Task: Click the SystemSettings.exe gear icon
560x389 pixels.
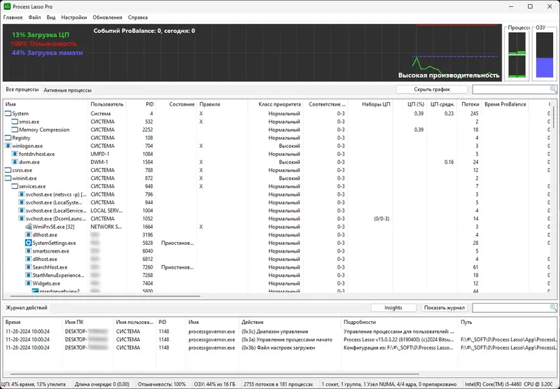Action: (29, 243)
